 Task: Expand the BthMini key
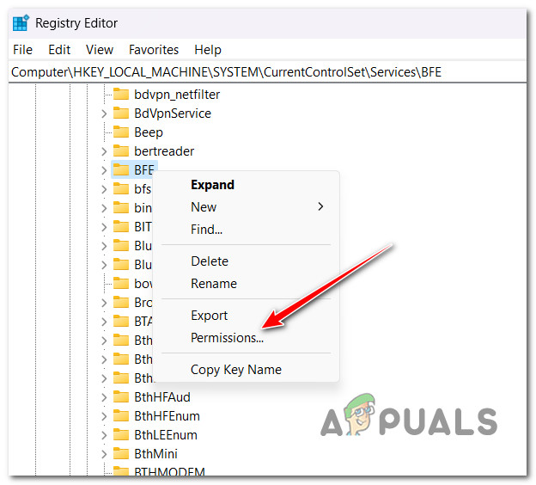[x=104, y=454]
